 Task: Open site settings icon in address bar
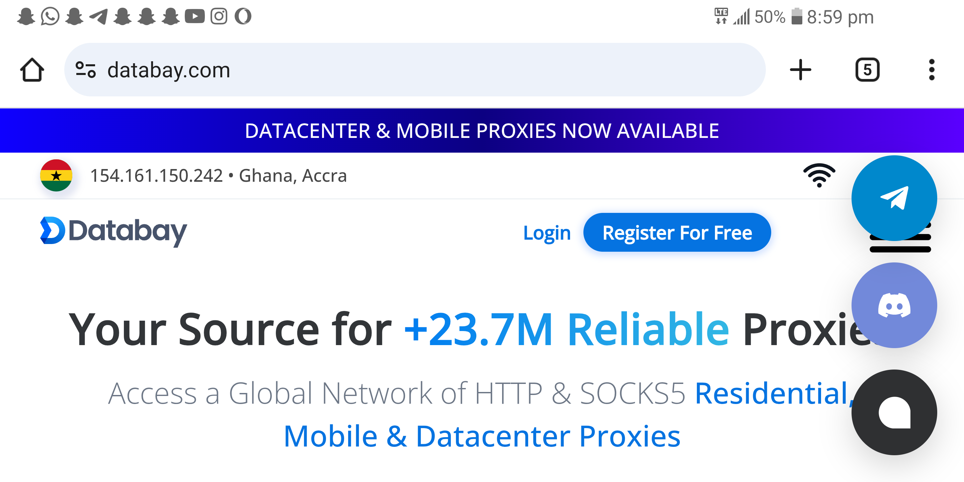pos(86,70)
